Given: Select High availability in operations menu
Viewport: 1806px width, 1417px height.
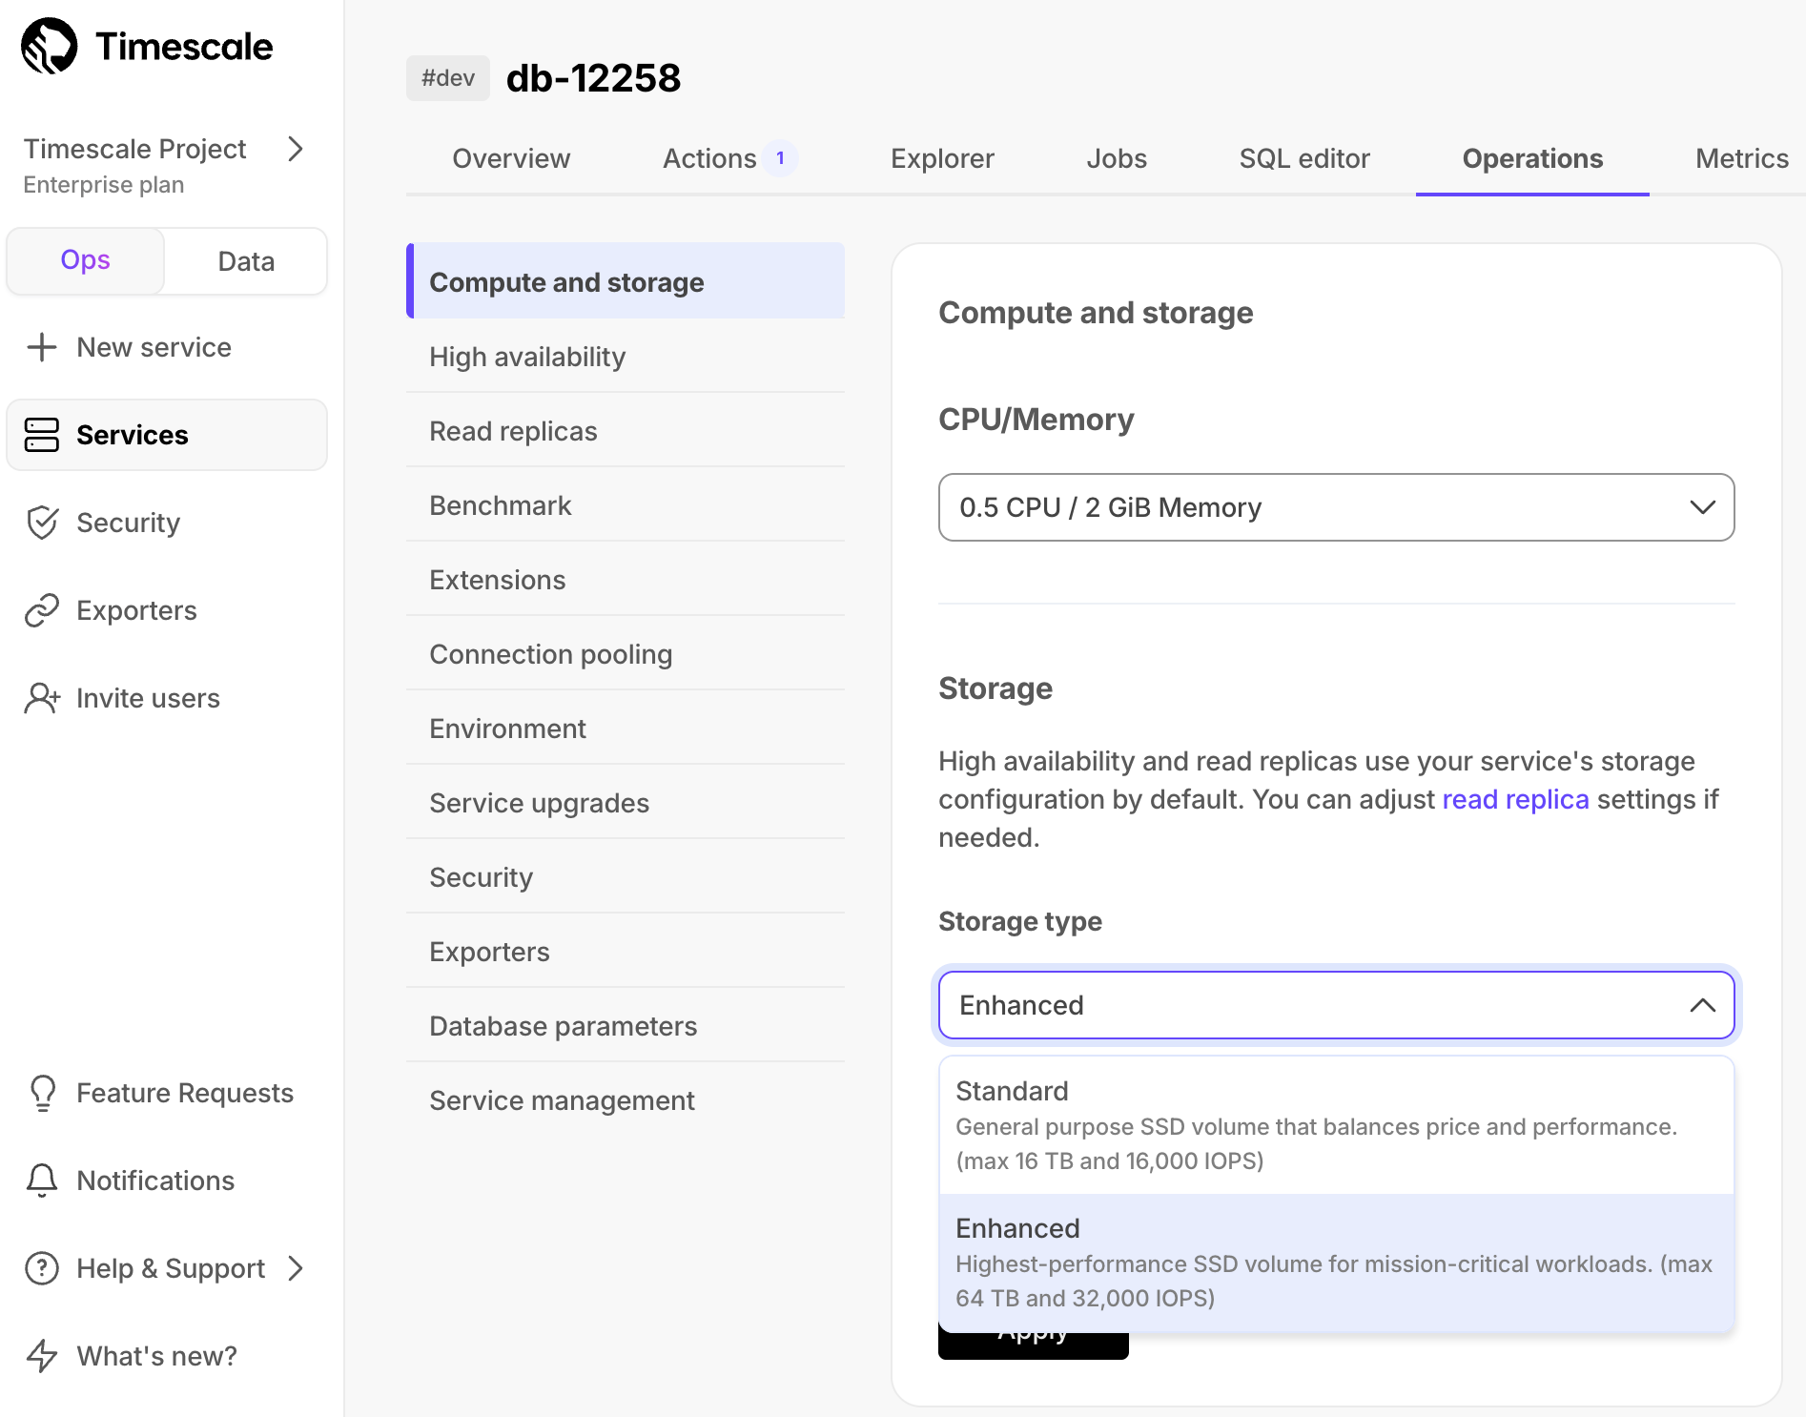Looking at the screenshot, I should [x=626, y=356].
